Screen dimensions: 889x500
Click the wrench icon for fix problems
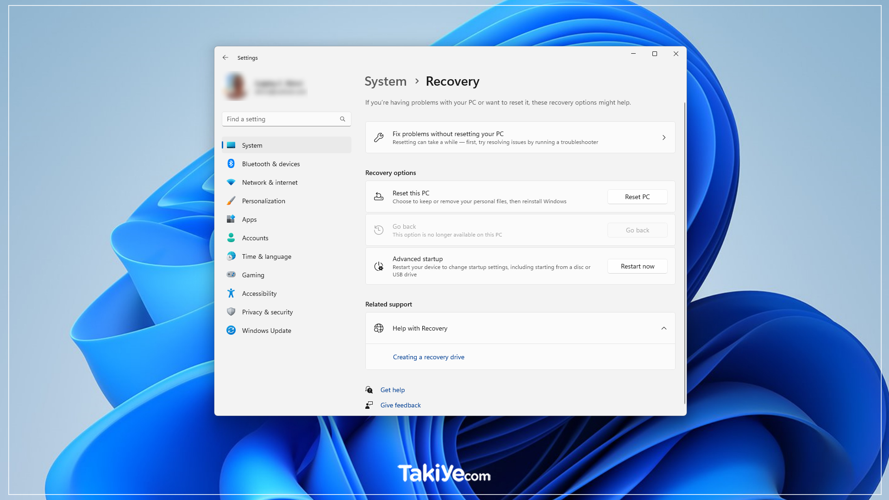tap(379, 137)
